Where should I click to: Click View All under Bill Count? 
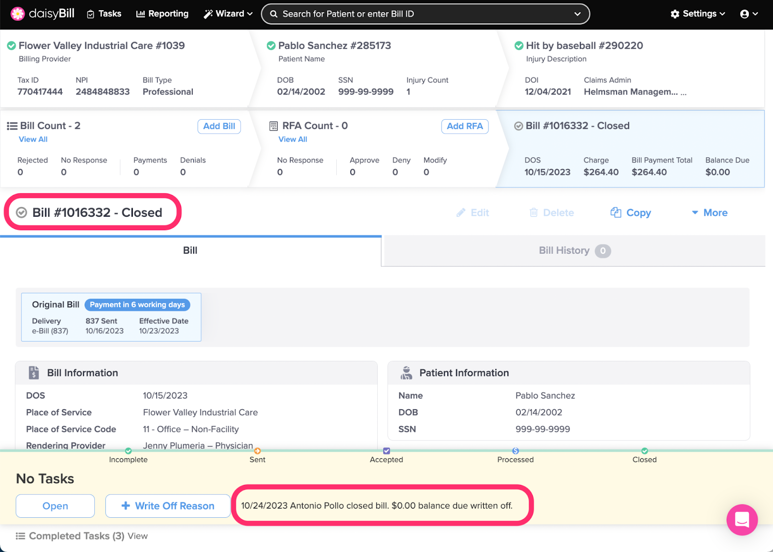click(x=33, y=139)
